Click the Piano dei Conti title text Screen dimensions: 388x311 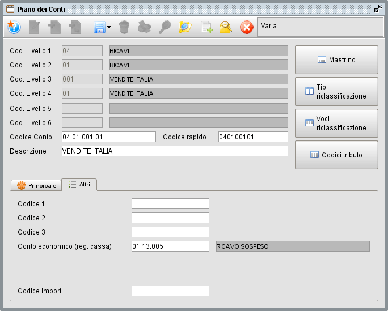pos(41,10)
